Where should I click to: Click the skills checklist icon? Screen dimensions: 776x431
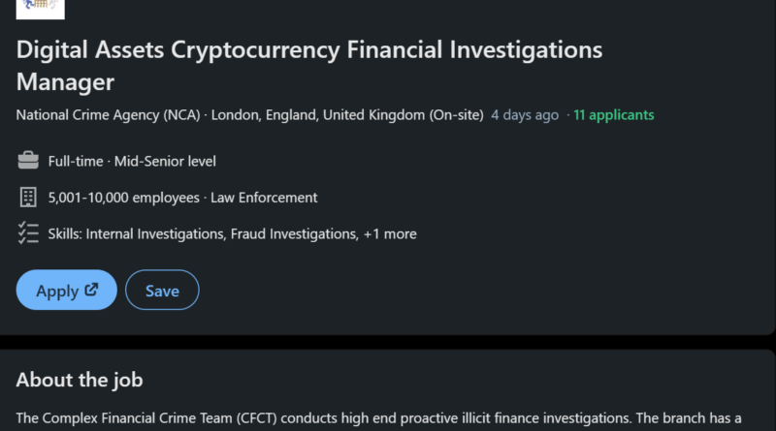pyautogui.click(x=27, y=233)
